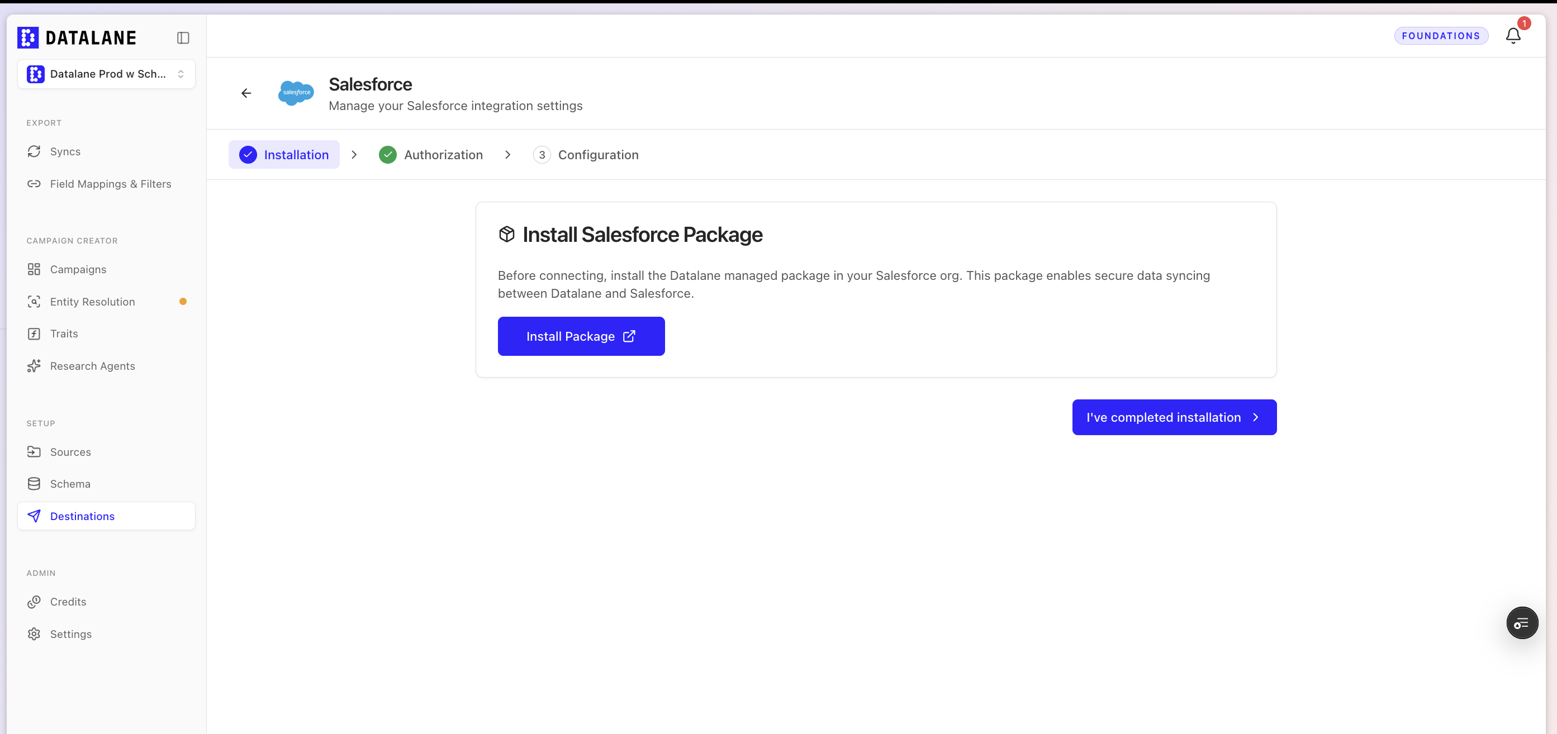1557x734 pixels.
Task: Click the Salesforce page title
Action: tap(370, 84)
